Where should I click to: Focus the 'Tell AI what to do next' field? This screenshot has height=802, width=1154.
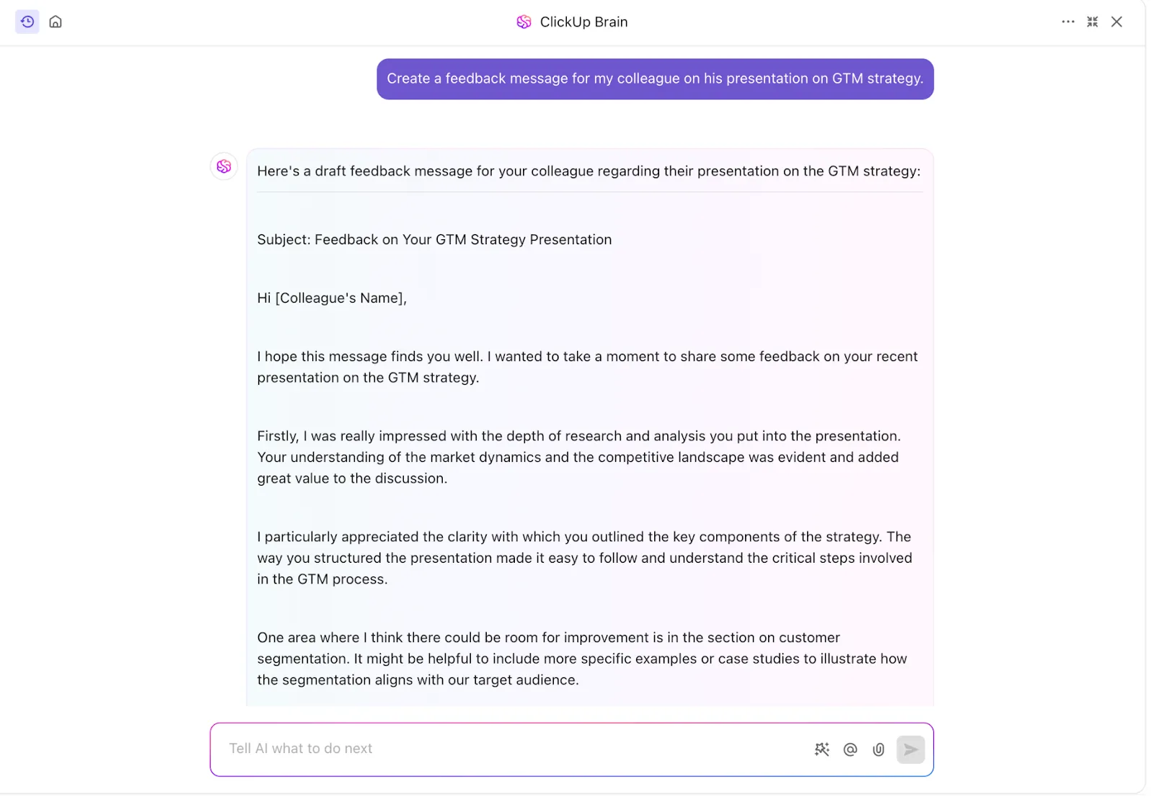tap(512, 749)
